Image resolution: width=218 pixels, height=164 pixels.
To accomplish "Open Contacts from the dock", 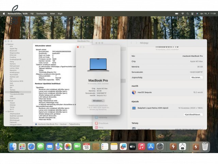I will click(x=96, y=147).
